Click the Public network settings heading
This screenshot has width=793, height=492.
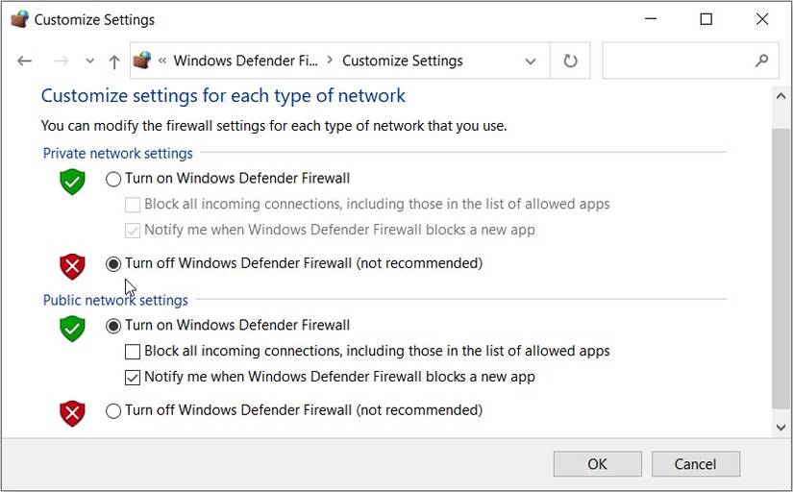pyautogui.click(x=115, y=300)
